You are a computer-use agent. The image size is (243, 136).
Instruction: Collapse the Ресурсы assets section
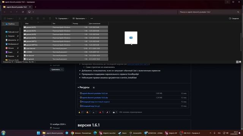(84, 87)
